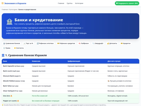Image resolution: width=141 pixels, height=106 pixels.
Task: Select the Pepper (от Leumi) row name
Action: click(10, 101)
